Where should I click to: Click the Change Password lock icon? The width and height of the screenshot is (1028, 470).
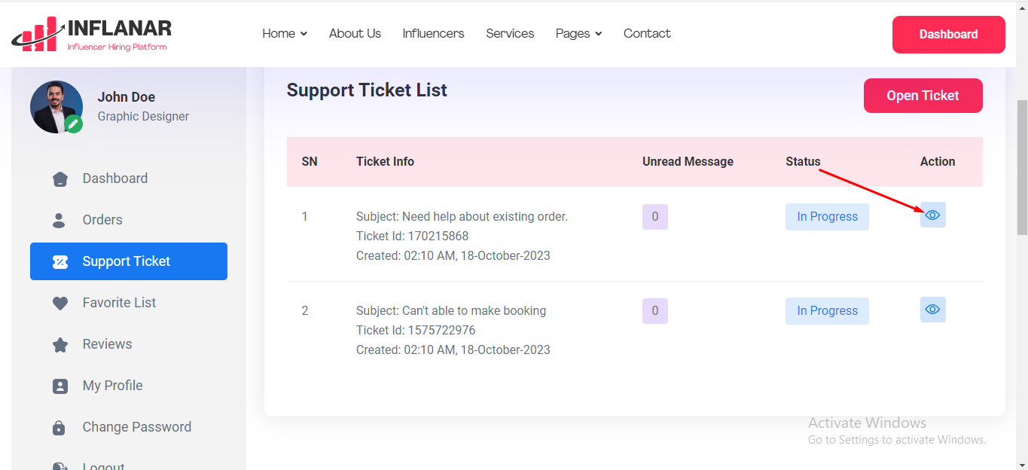pyautogui.click(x=59, y=428)
